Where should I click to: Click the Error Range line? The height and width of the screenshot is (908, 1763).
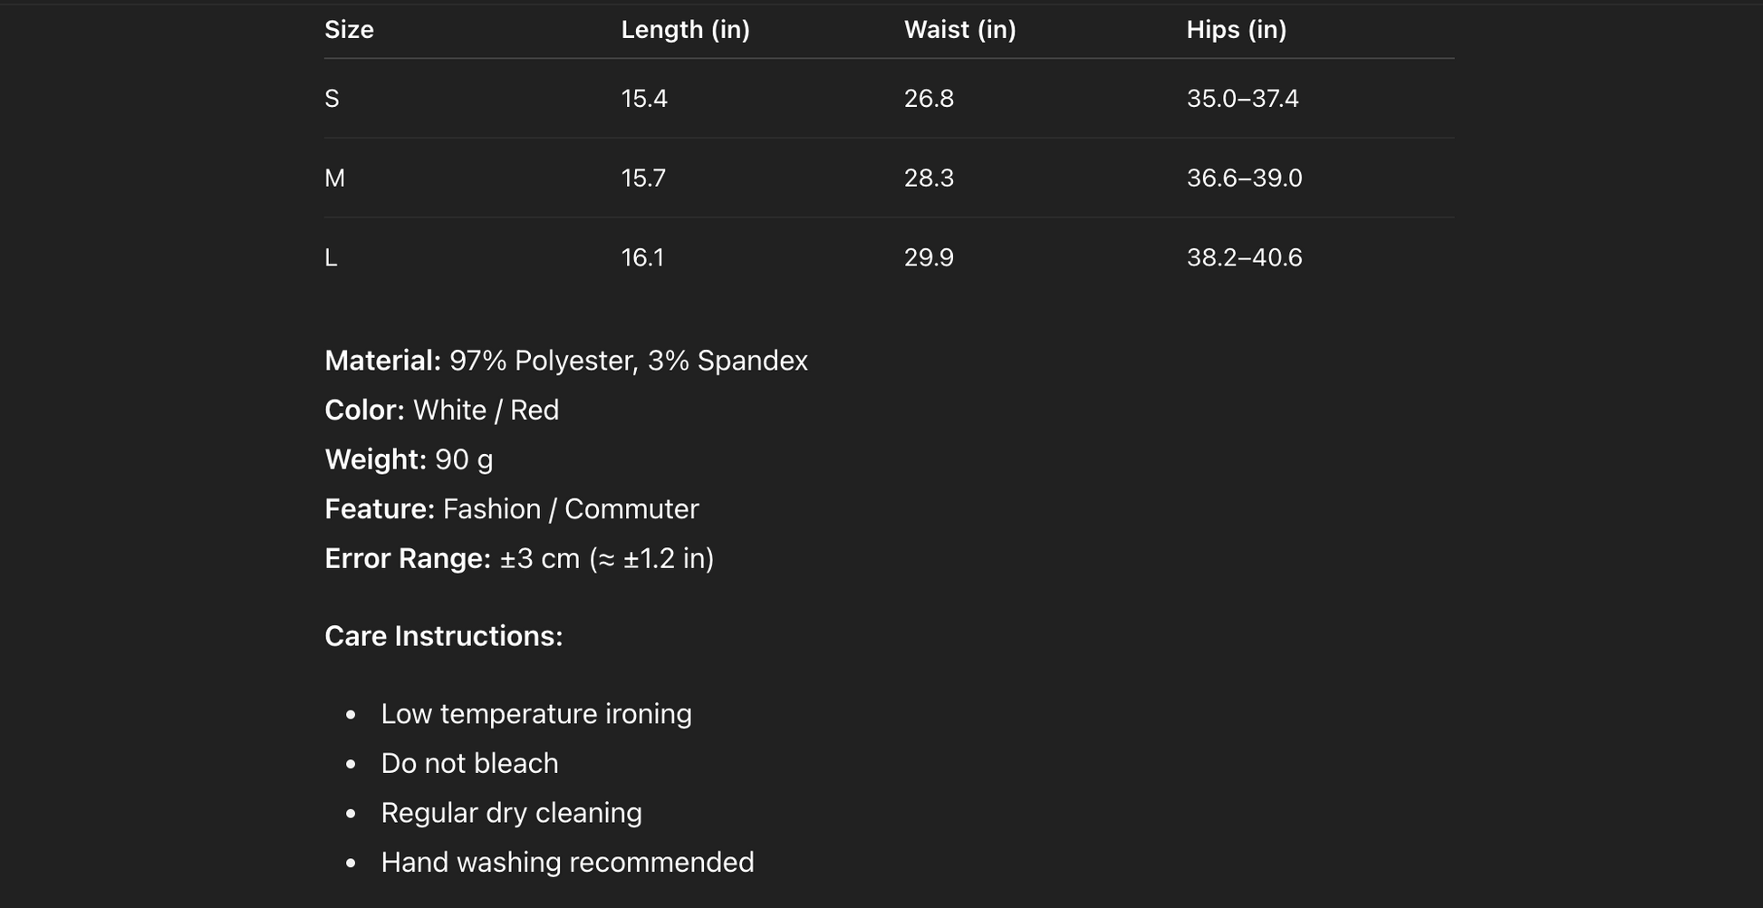(518, 558)
